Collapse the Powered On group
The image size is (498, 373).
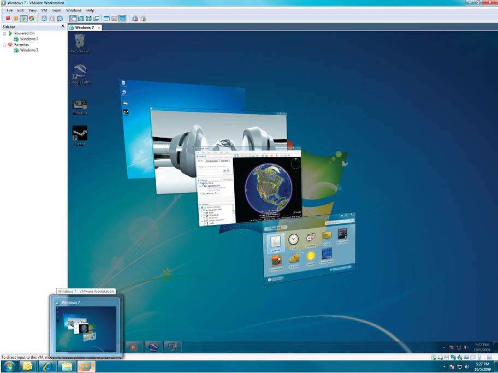pos(4,33)
